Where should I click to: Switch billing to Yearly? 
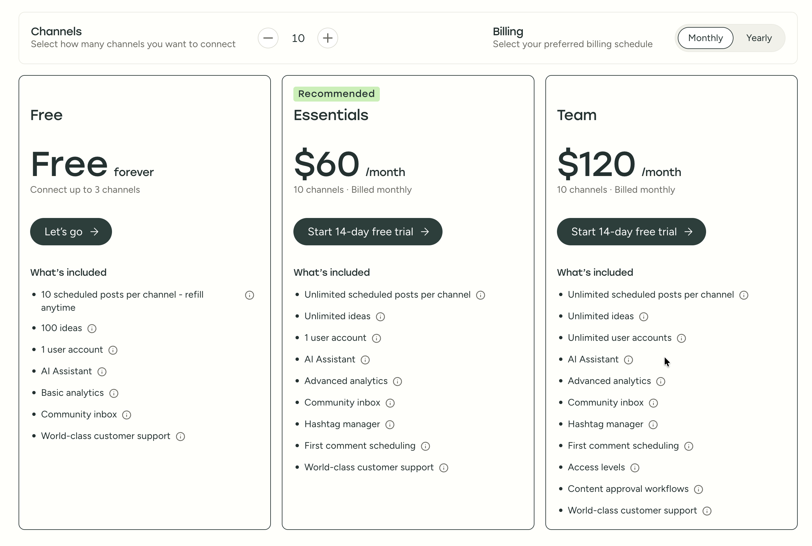(x=759, y=38)
